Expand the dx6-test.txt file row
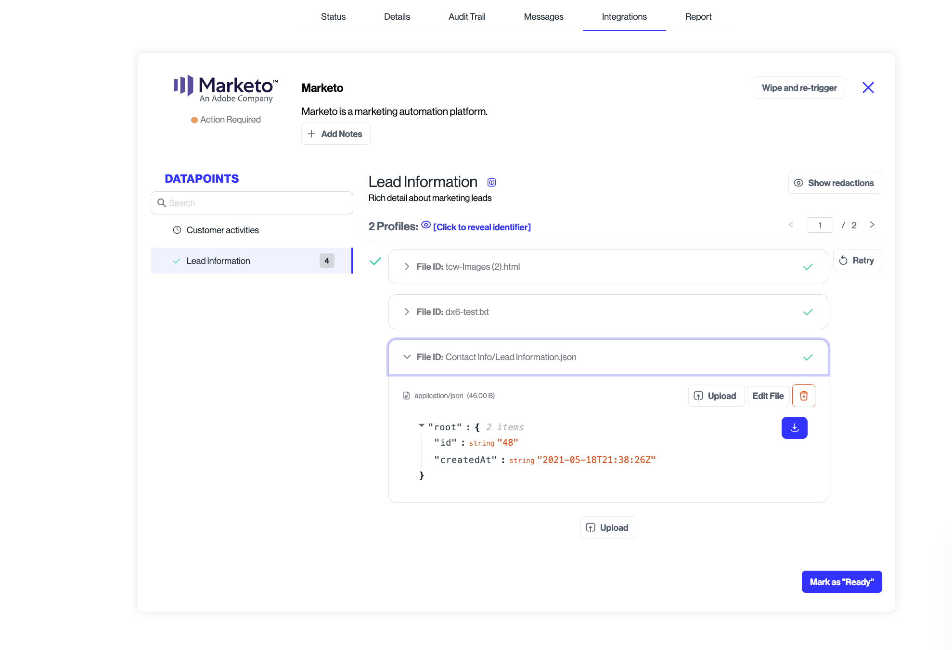952x650 pixels. 407,312
